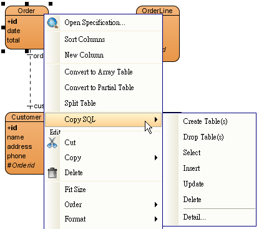Pick Delete from Copy SQL submenu
Image resolution: width=259 pixels, height=229 pixels.
[x=210, y=200]
